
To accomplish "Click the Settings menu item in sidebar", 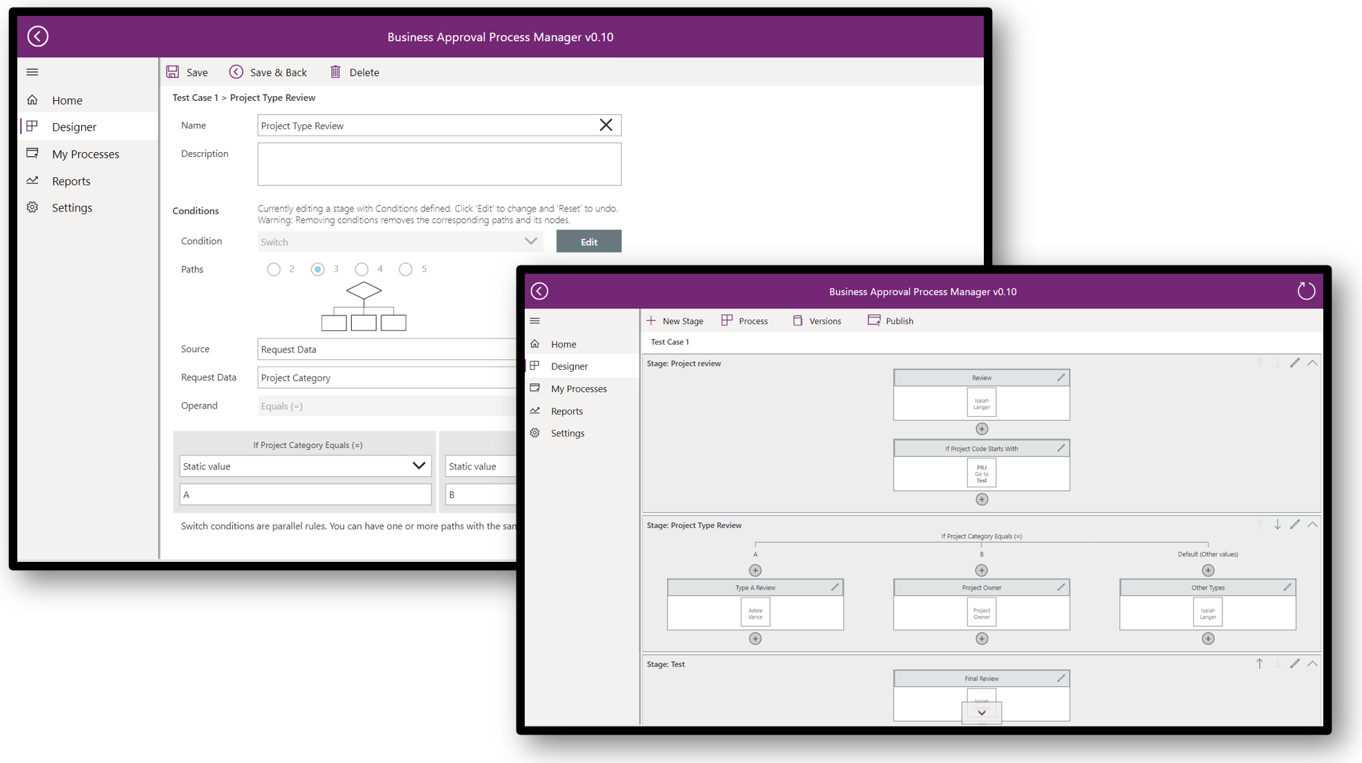I will [x=73, y=207].
